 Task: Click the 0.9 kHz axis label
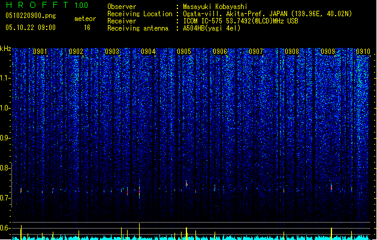point(5,138)
